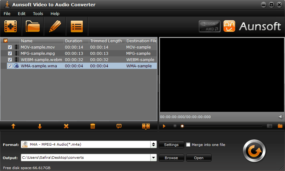Select the WMA-sample.wma file name
This screenshot has width=285, height=171.
[x=39, y=66]
